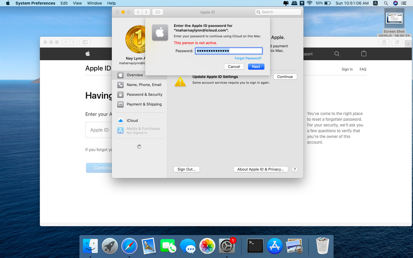The image size is (413, 258).
Task: Open Payment & Shipping section
Action: click(139, 104)
